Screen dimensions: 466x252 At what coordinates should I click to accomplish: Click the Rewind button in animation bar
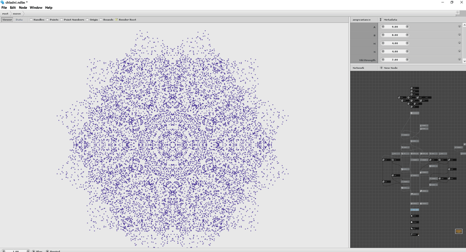(x=53, y=251)
